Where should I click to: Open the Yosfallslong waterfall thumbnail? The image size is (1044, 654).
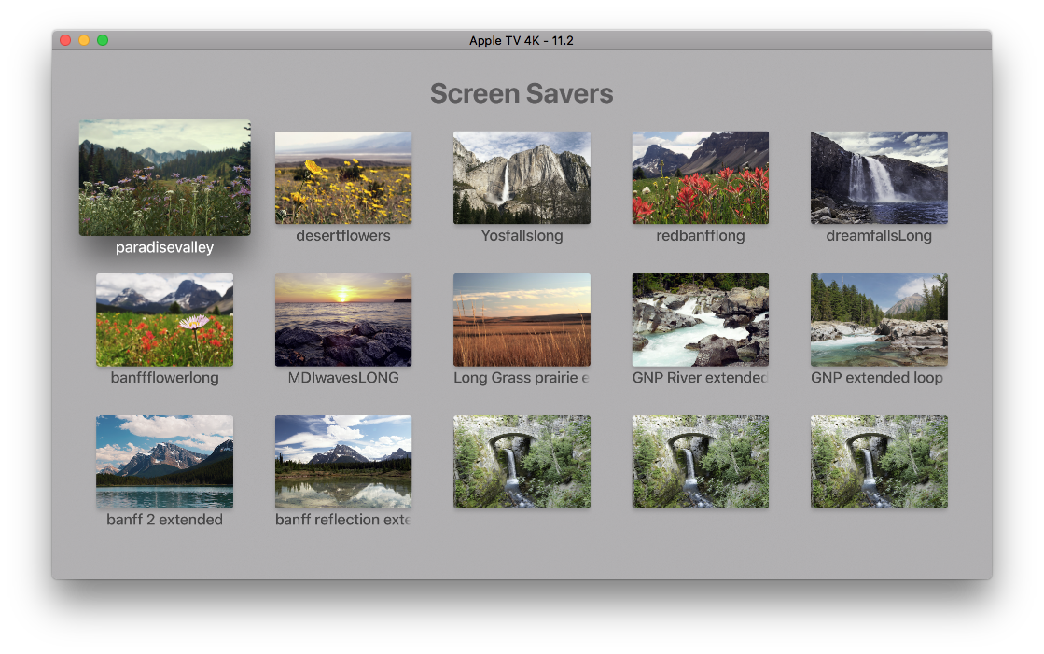click(522, 177)
